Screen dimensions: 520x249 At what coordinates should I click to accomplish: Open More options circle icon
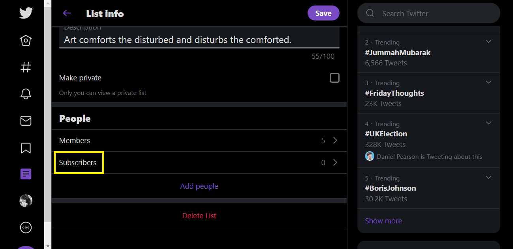(x=26, y=228)
